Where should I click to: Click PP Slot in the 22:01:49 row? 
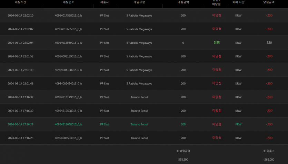pyautogui.click(x=105, y=70)
